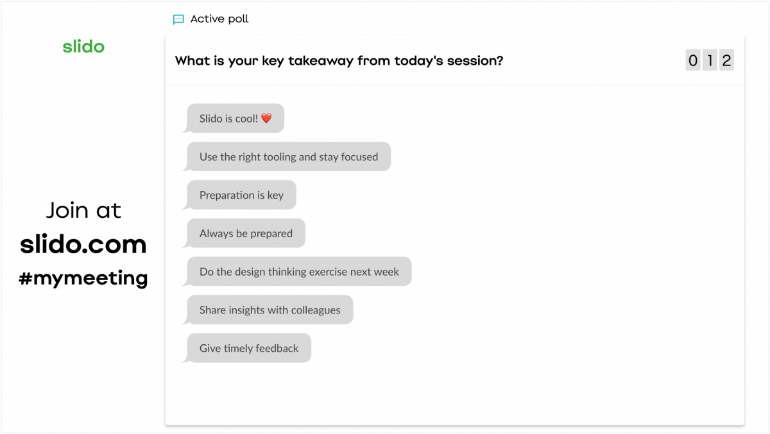Select the 'Preparation is key' bubble
The width and height of the screenshot is (770, 434).
(240, 195)
